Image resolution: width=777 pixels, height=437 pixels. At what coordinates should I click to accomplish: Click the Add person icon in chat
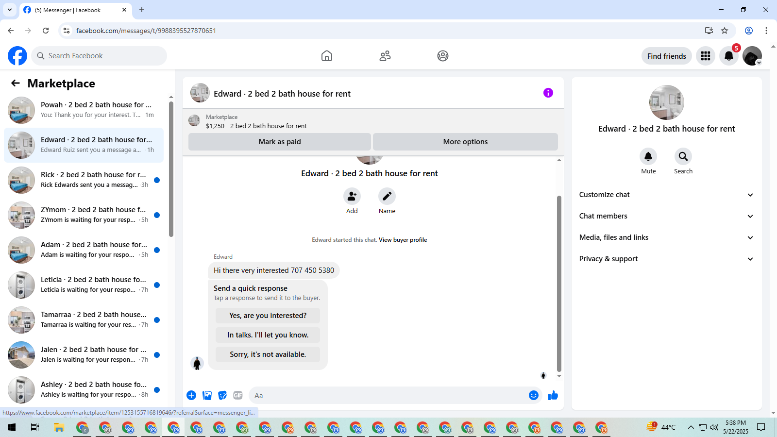tap(352, 196)
